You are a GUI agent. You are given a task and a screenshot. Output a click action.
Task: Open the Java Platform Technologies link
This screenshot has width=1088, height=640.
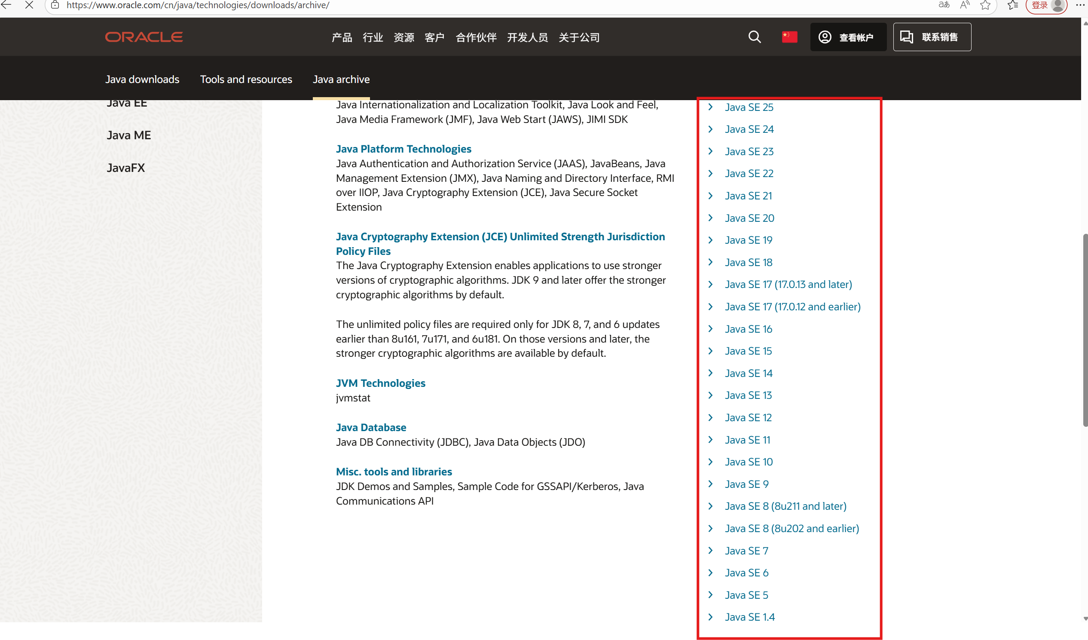403,149
